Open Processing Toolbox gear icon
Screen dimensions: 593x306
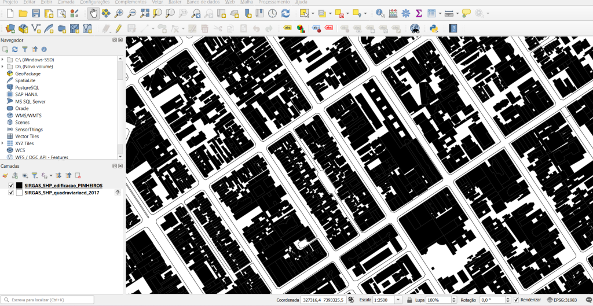[x=406, y=14]
